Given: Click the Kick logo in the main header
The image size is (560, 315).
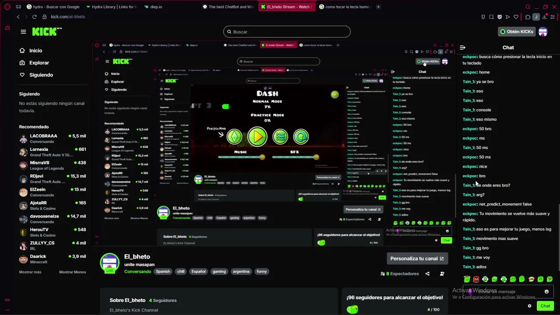Looking at the screenshot, I should [47, 31].
